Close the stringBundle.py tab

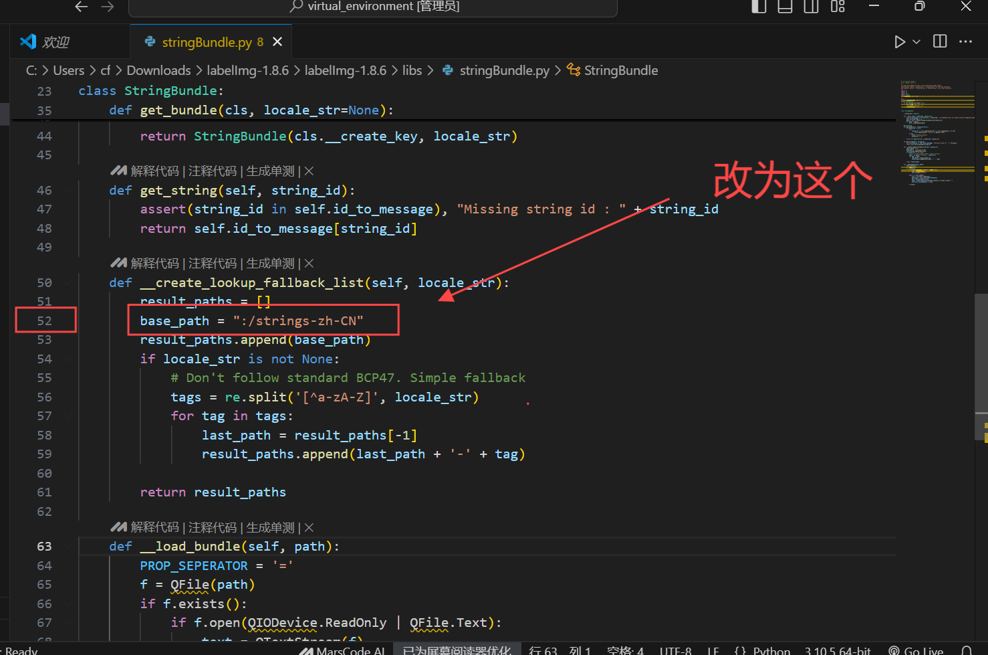pyautogui.click(x=277, y=41)
